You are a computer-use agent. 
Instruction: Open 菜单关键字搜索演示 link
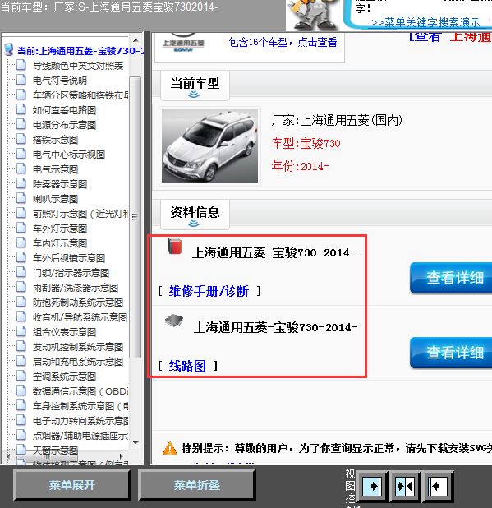(x=425, y=22)
